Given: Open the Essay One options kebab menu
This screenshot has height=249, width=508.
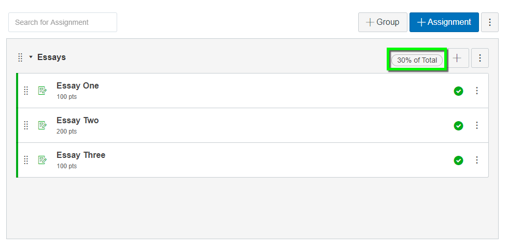Looking at the screenshot, I should pos(476,91).
